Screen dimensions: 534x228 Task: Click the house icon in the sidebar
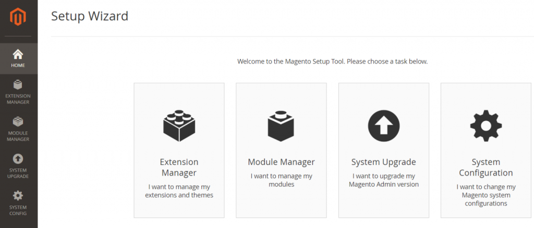[x=18, y=54]
